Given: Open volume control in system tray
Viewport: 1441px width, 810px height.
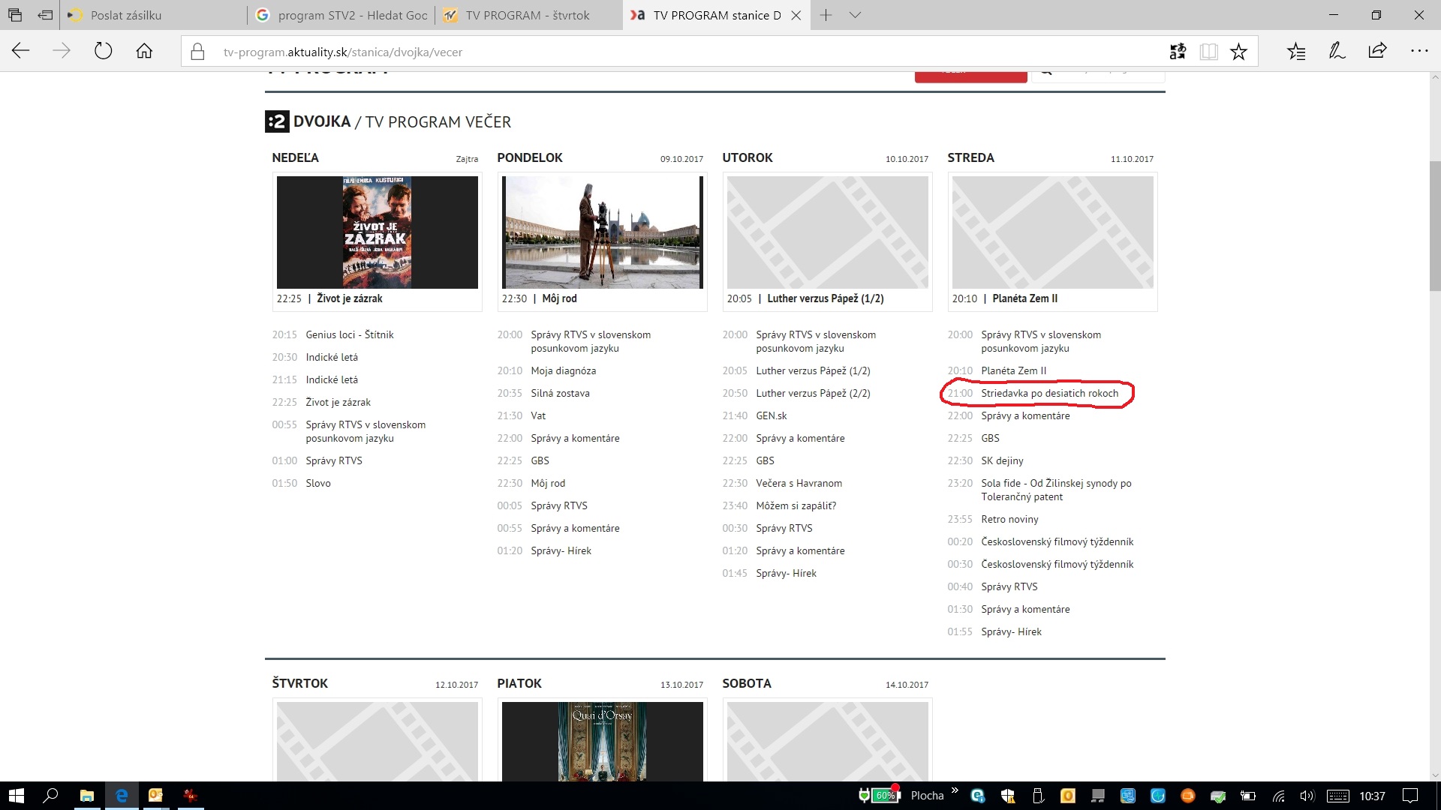Looking at the screenshot, I should pyautogui.click(x=1307, y=796).
